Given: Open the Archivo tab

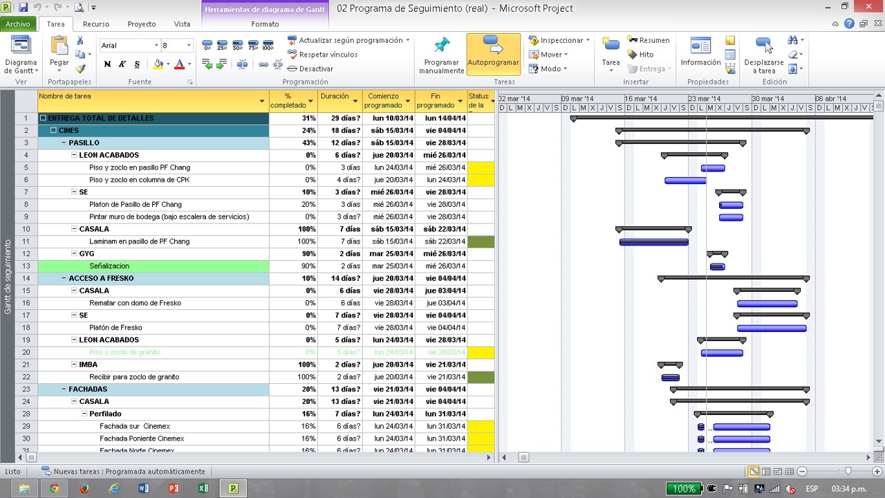Looking at the screenshot, I should pos(18,24).
